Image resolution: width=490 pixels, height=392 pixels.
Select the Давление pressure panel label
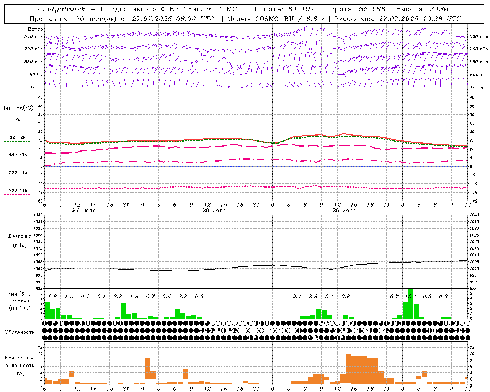pyautogui.click(x=20, y=237)
